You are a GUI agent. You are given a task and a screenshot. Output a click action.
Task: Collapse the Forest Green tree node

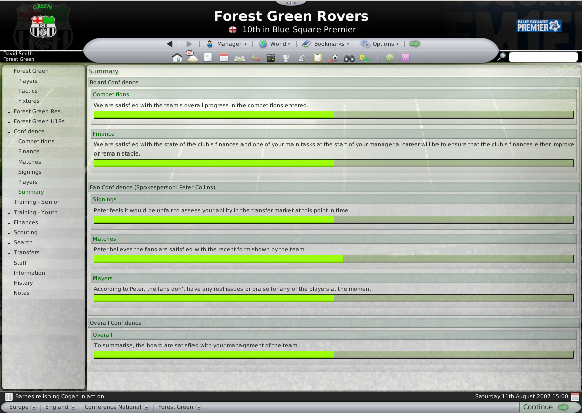coord(9,71)
